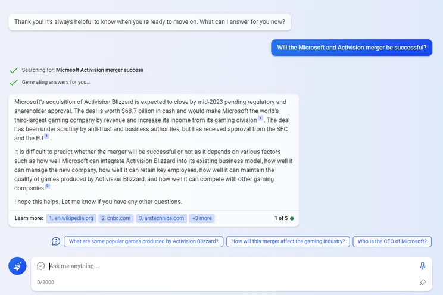
Task: Choose Who is the CEO of Microsoft suggestion
Action: (x=392, y=241)
